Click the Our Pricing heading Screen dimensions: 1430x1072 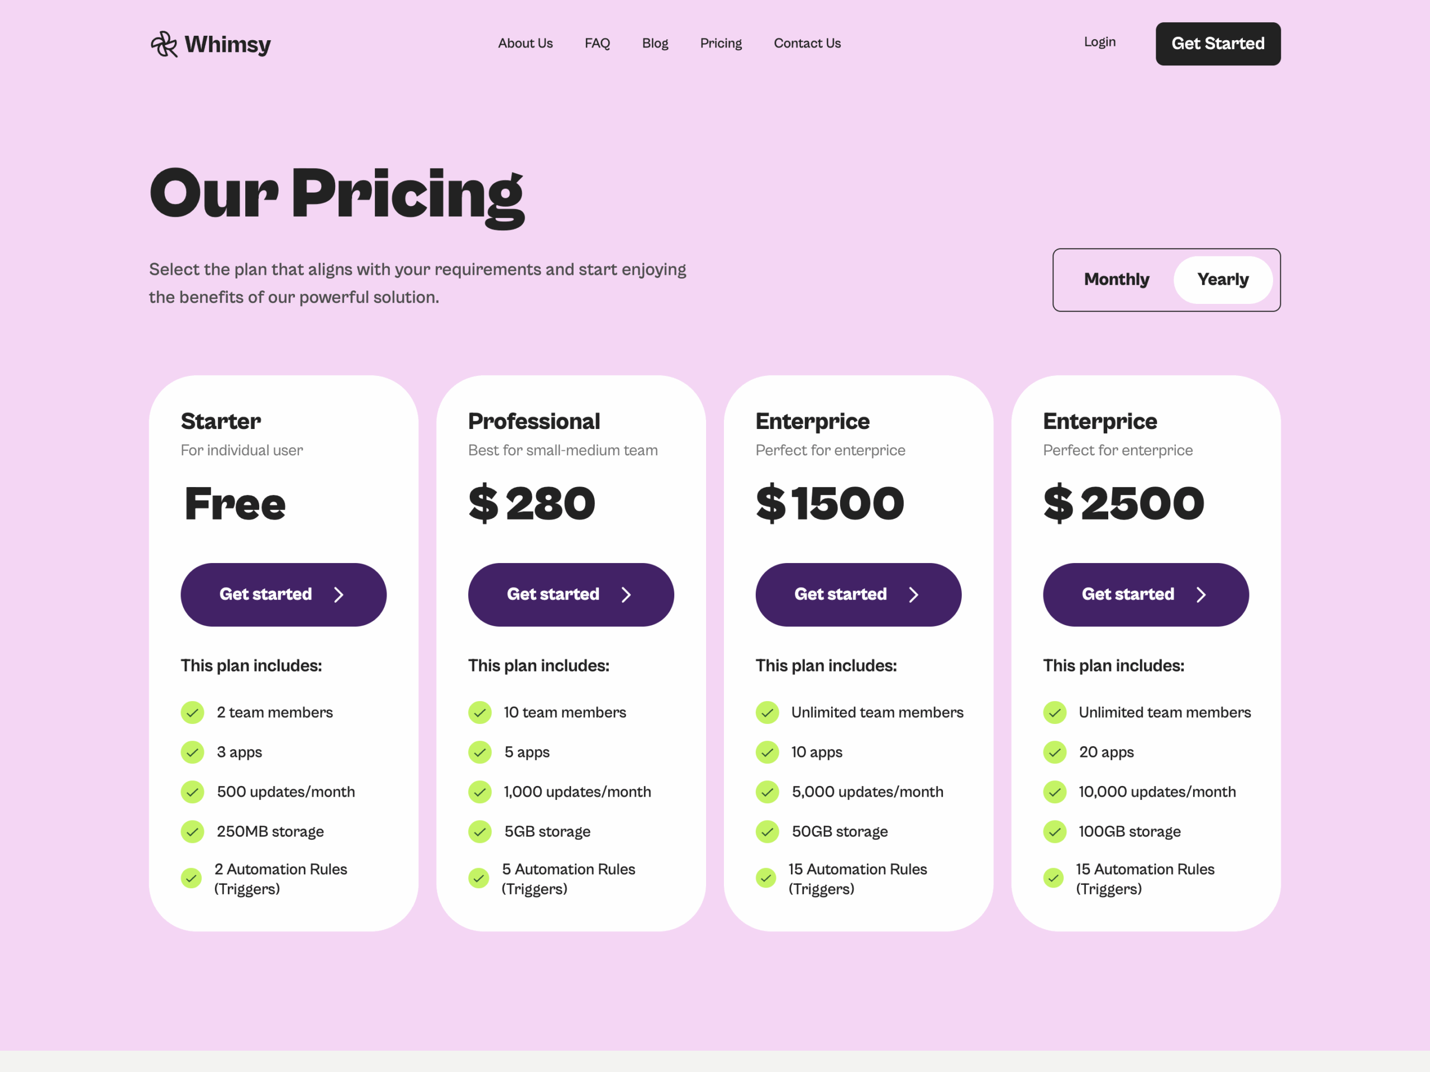click(x=336, y=193)
